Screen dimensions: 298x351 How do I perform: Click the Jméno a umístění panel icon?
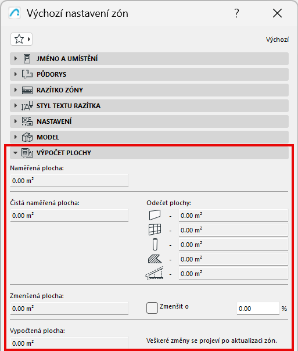(x=27, y=59)
